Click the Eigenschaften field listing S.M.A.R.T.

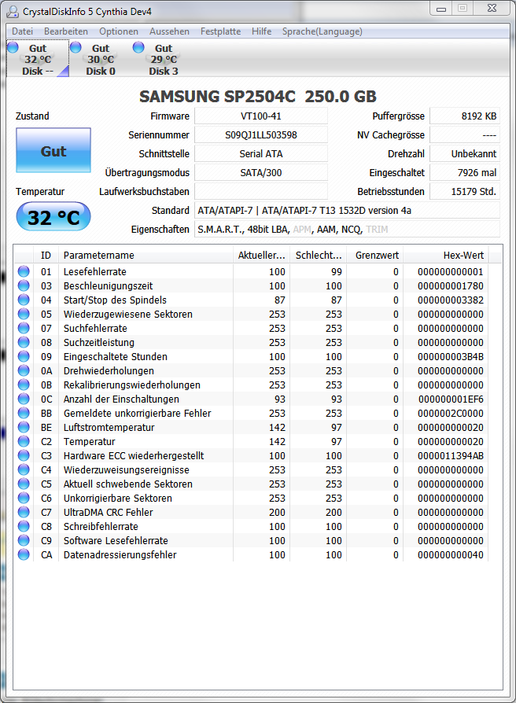tap(347, 229)
